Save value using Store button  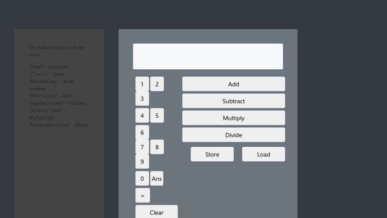(212, 155)
